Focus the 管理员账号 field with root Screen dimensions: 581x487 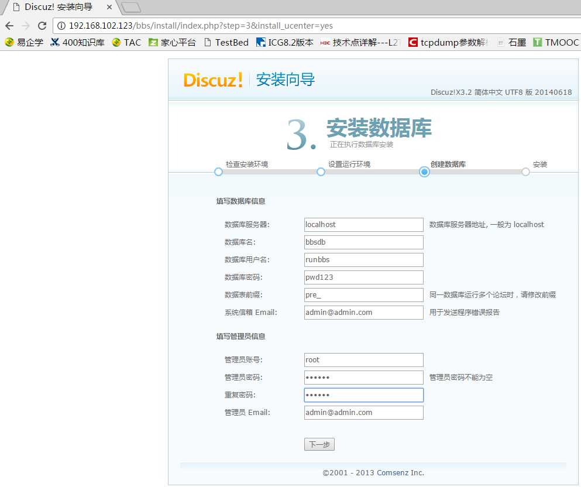[364, 360]
